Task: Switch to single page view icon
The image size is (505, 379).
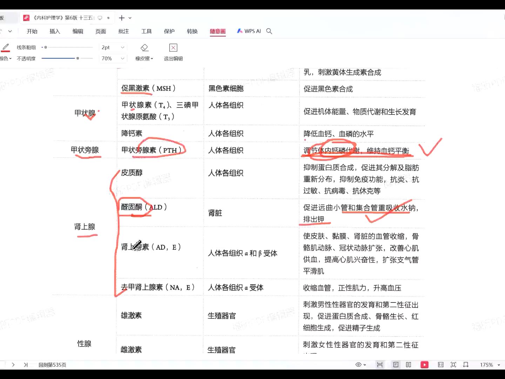Action: 396,365
